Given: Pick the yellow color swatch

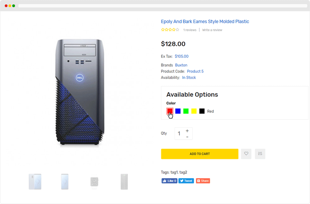Looking at the screenshot, I should pyautogui.click(x=194, y=111).
